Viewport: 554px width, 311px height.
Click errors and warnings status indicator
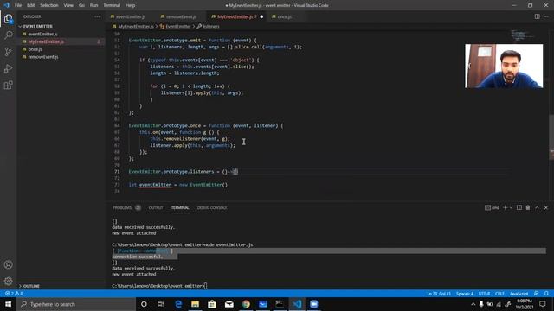coord(14,294)
